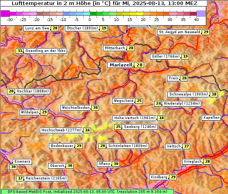Select the Aflenz label
Image resolution: width=228 pixels, height=194 pixels.
(x=104, y=164)
